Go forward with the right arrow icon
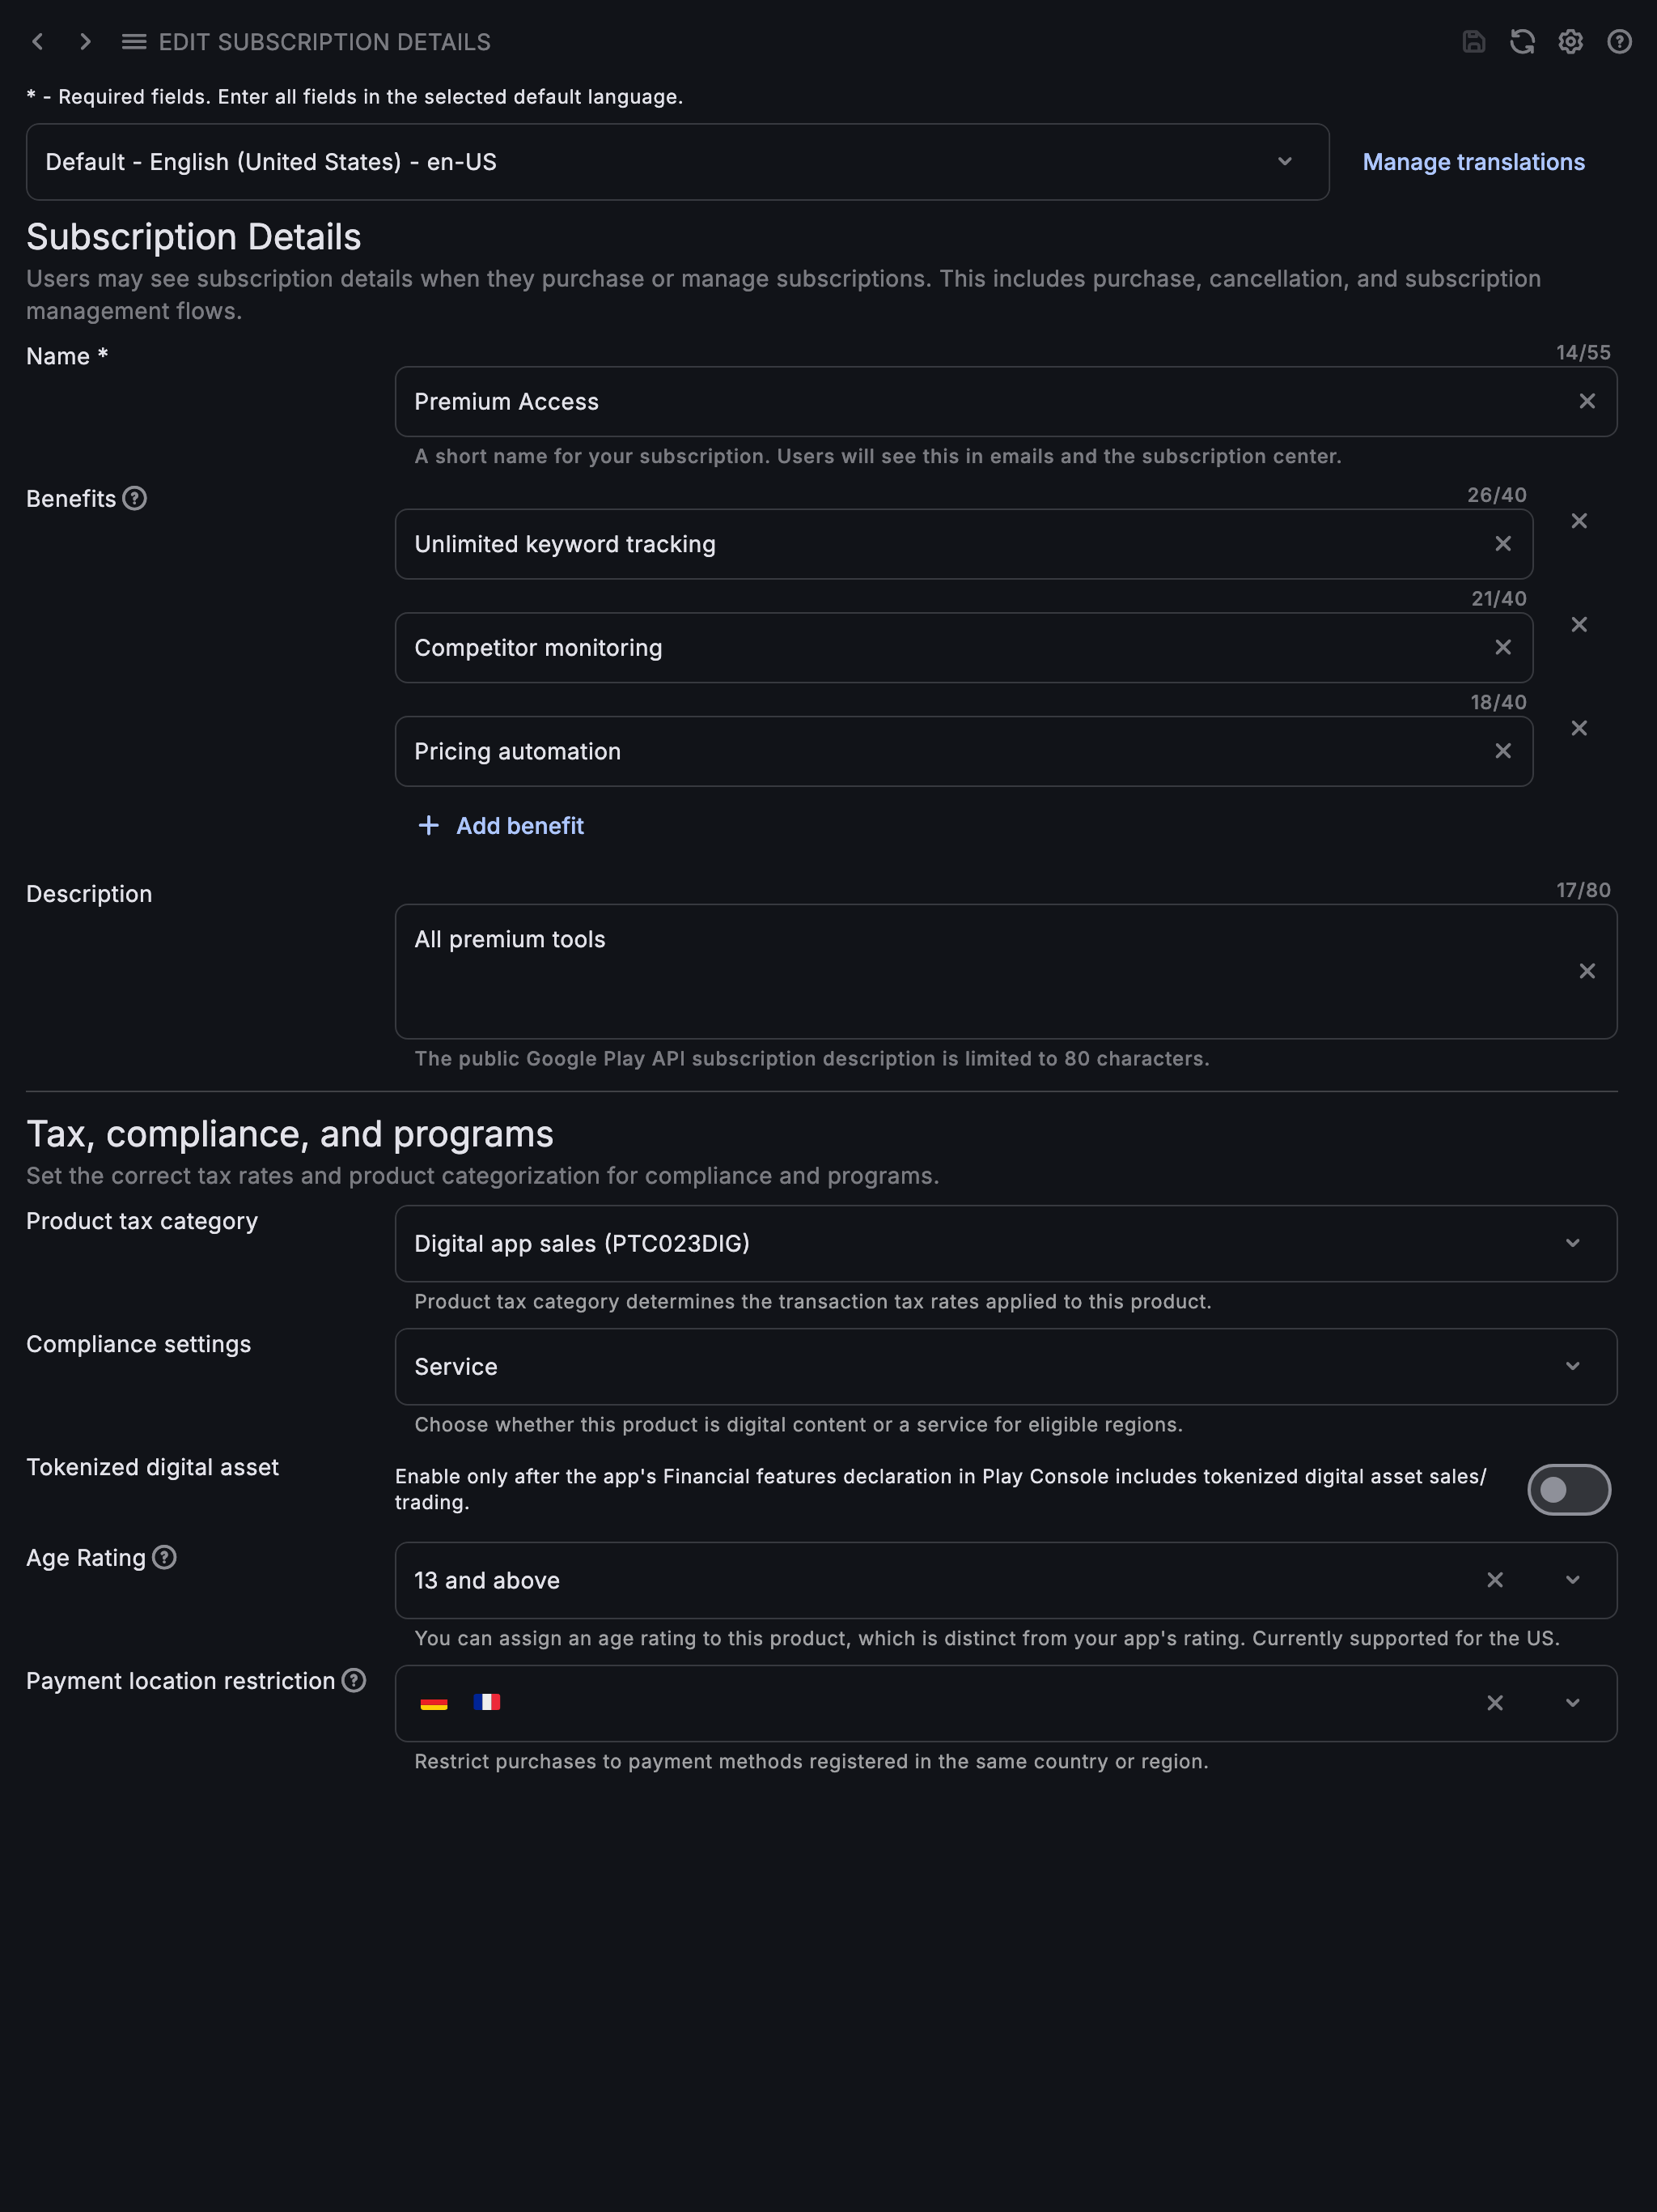The image size is (1657, 2212). click(86, 42)
